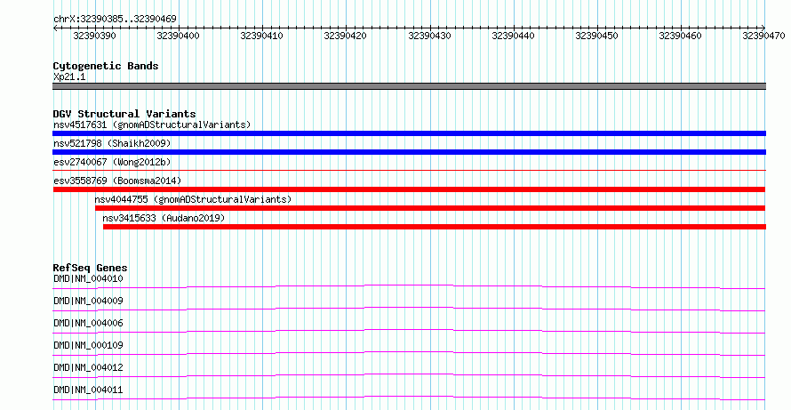
Task: Open variant nsv4517631 gnomAD label
Action: 152,125
